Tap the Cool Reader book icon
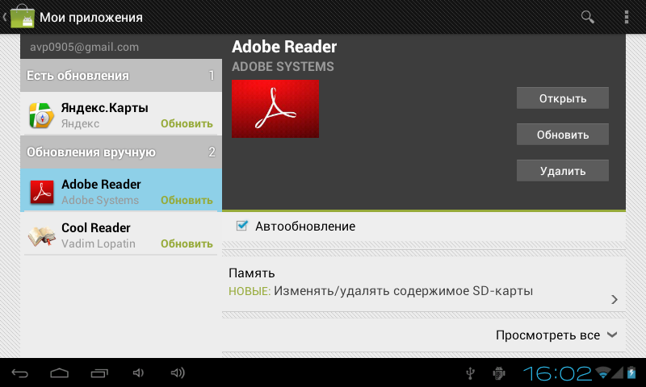 coord(41,235)
